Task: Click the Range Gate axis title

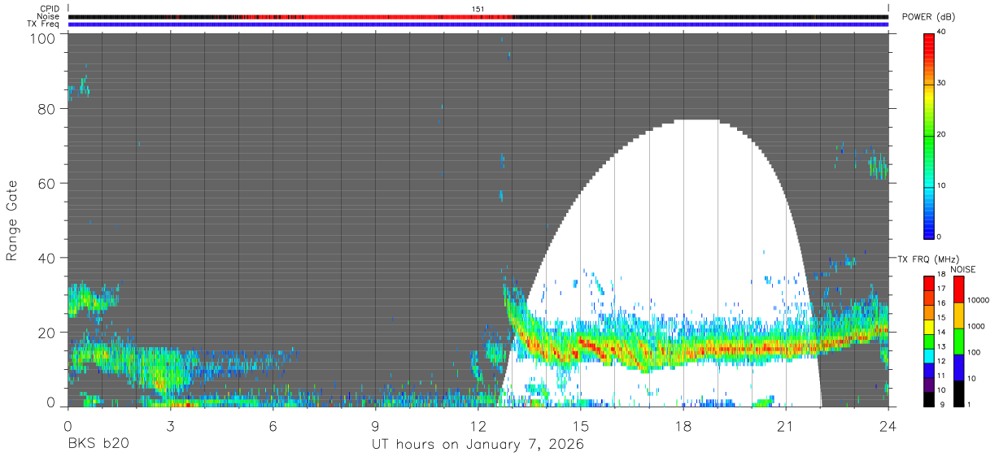Action: point(12,220)
